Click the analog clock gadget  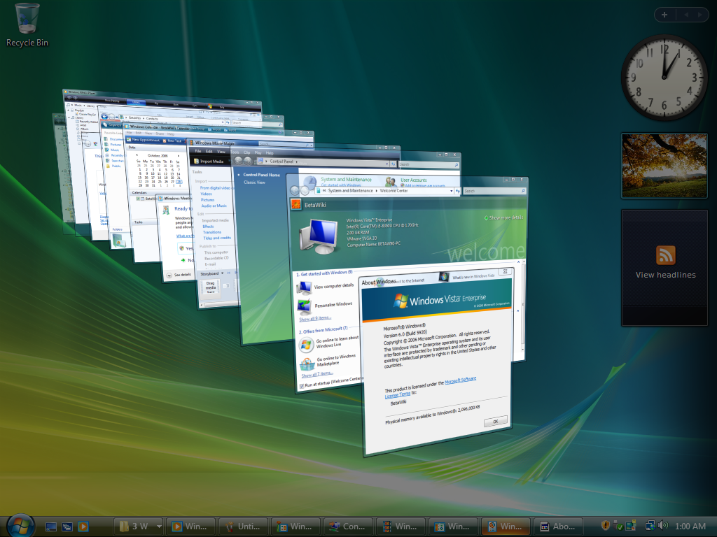[664, 78]
